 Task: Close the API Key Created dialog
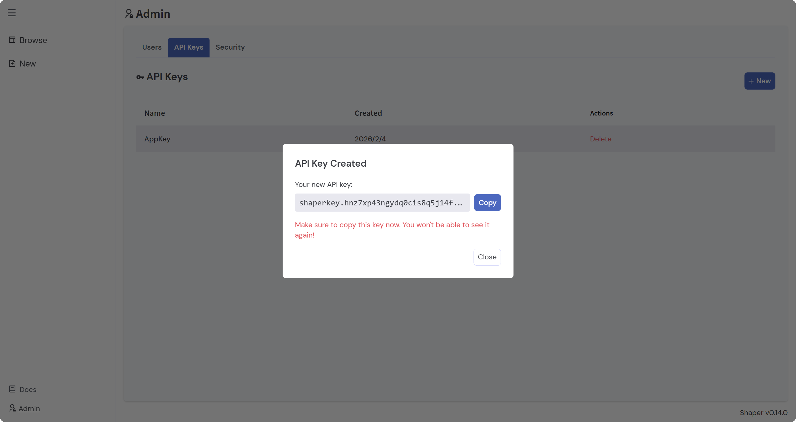[x=487, y=257]
